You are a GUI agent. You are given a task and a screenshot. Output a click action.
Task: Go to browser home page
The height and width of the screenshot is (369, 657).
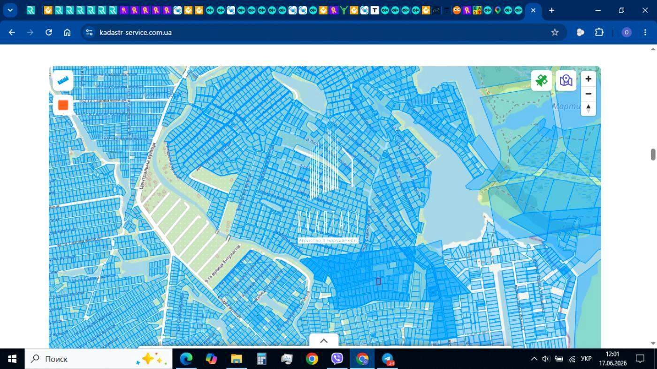pyautogui.click(x=67, y=32)
